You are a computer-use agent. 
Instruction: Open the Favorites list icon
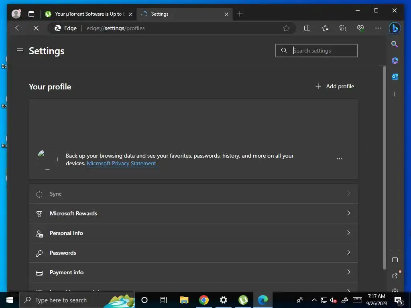tap(325, 28)
